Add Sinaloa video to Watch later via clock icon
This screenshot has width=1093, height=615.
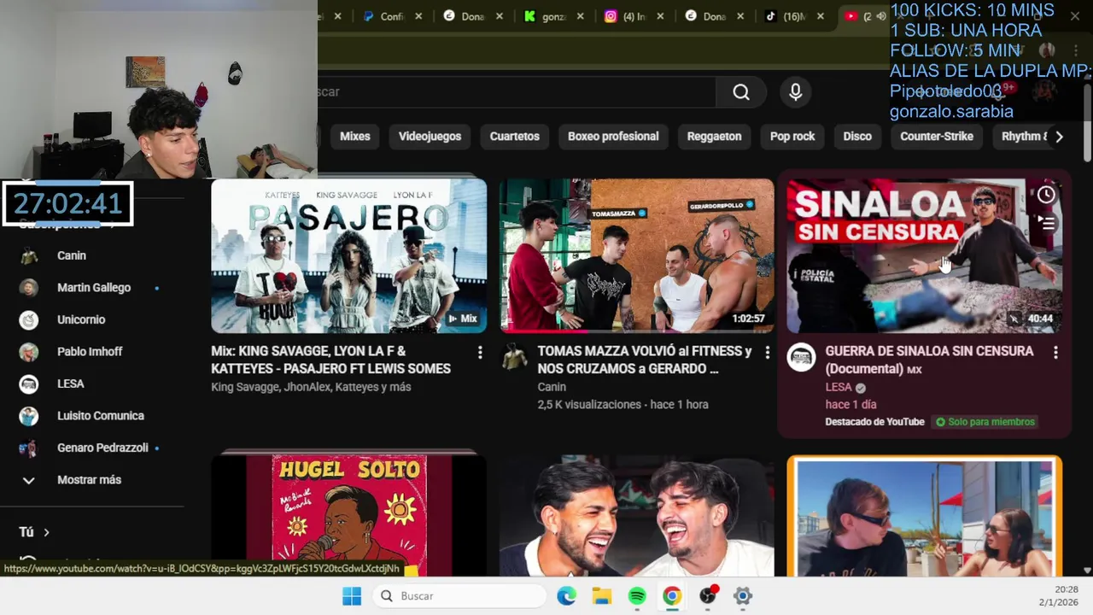click(x=1046, y=195)
